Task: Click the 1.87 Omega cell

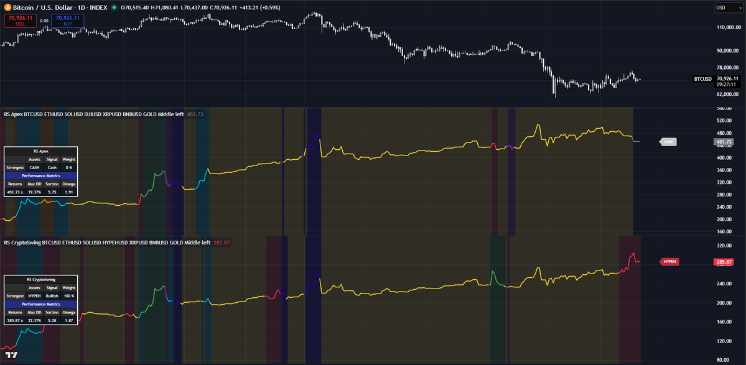Action: [68, 320]
